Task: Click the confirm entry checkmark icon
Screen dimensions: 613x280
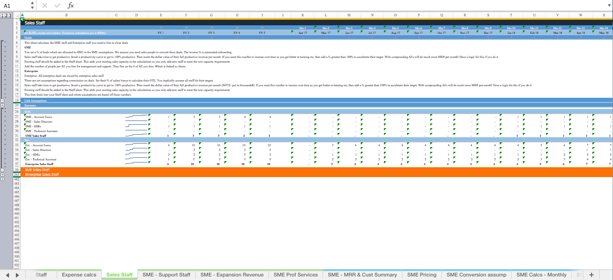Action: pyautogui.click(x=58, y=6)
